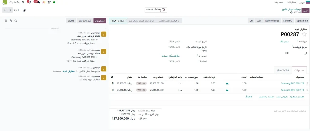
Task: Mark order P00287 as favorite star
Action: [304, 34]
